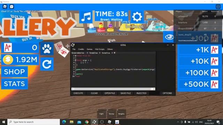Screen dimensions: 223x125
Task: Show hidden system tray icons
Action: click(178, 122)
